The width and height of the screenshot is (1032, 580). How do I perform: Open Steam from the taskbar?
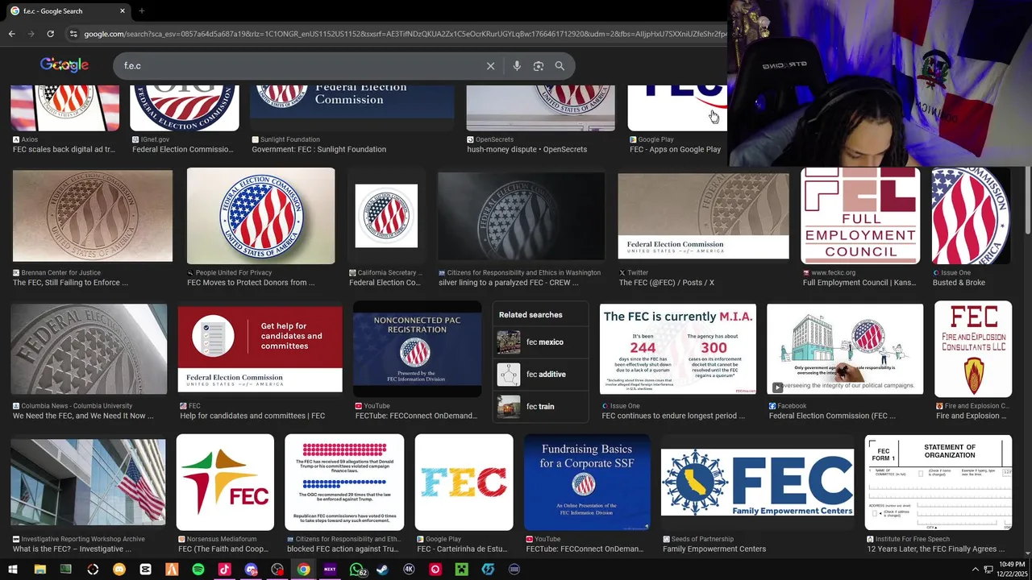[x=382, y=570]
